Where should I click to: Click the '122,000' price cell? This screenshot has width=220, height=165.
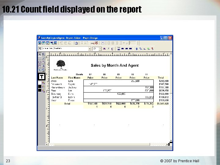coord(121,94)
